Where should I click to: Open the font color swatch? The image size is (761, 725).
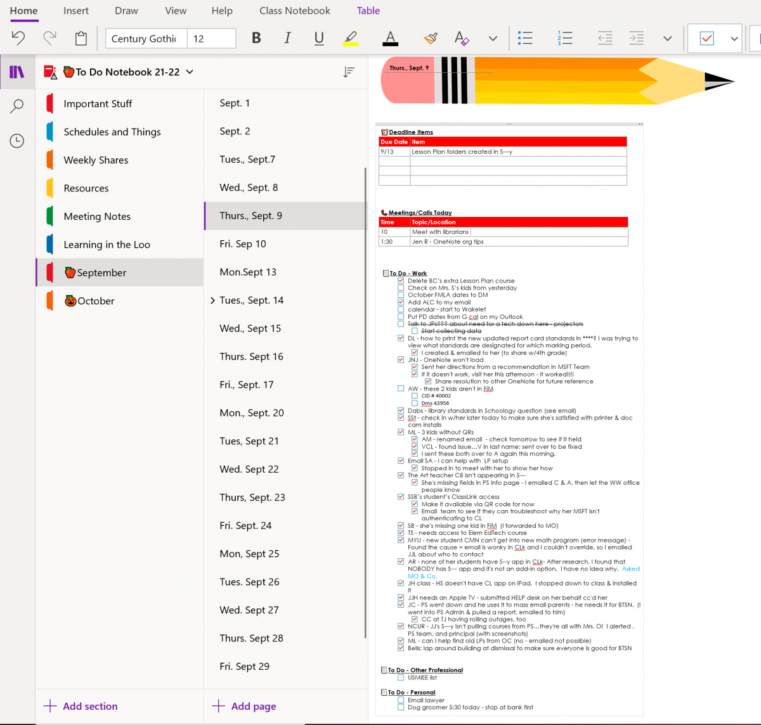click(389, 38)
